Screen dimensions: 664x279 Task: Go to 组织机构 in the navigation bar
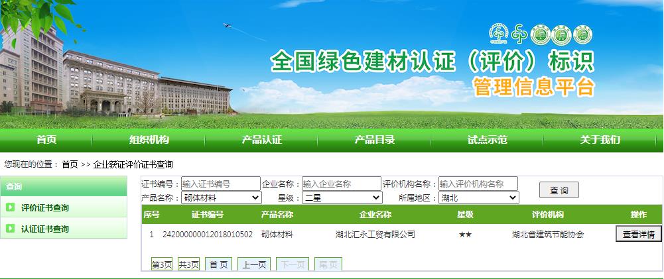[x=149, y=140]
